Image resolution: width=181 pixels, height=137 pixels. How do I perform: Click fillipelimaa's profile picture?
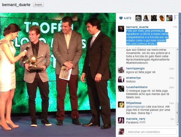point(121,105)
